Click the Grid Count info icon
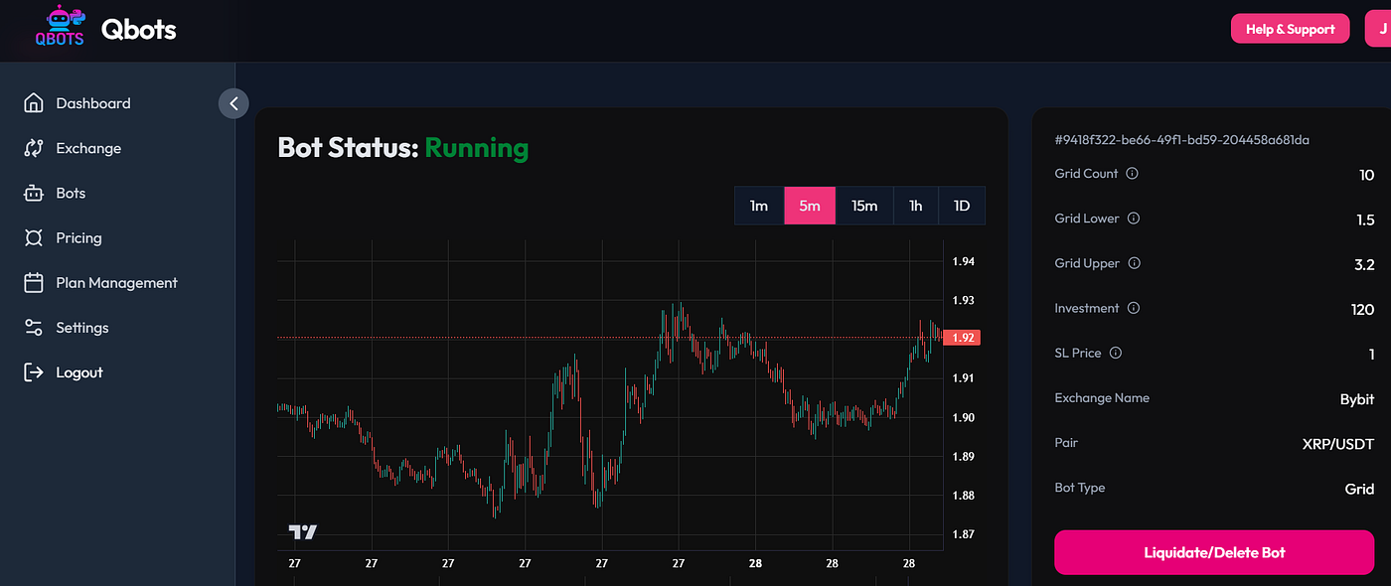1391x586 pixels. (1132, 174)
